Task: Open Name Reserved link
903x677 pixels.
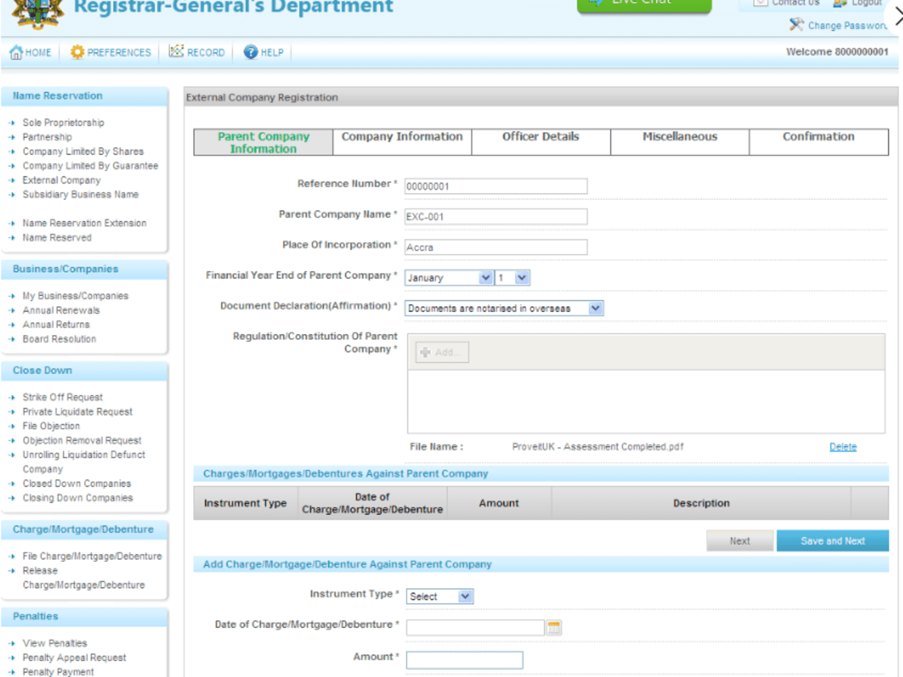Action: [57, 238]
